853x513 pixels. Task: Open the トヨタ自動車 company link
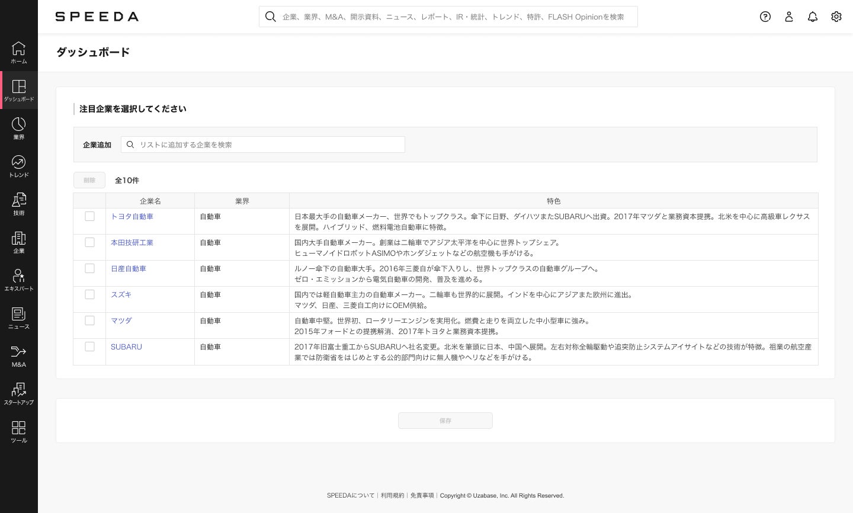coord(132,217)
